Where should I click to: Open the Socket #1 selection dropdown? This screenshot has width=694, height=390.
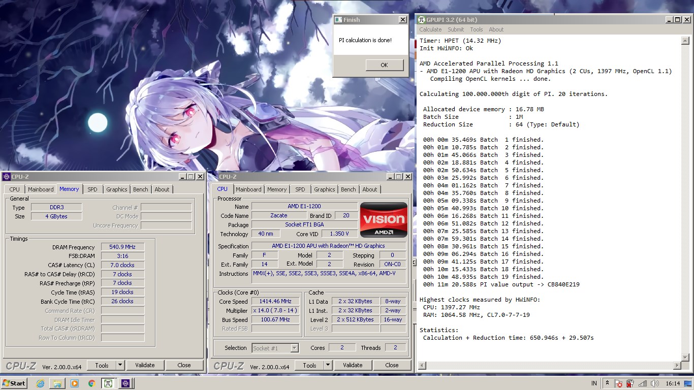coord(275,348)
